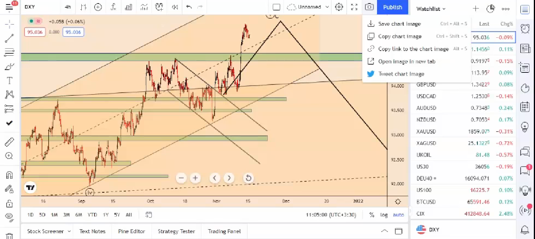Viewport: 535px width, 239px height.
Task: Toggle the percent scale option
Action: [x=372, y=214]
